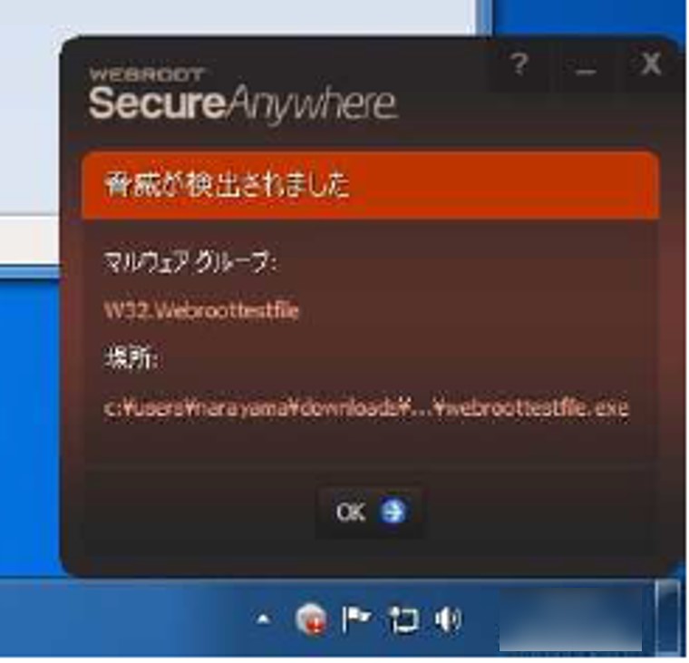Focus the light window behind the alert

238,17
